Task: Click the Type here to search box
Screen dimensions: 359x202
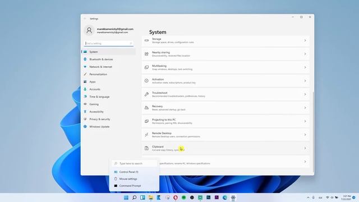Action: click(x=135, y=163)
